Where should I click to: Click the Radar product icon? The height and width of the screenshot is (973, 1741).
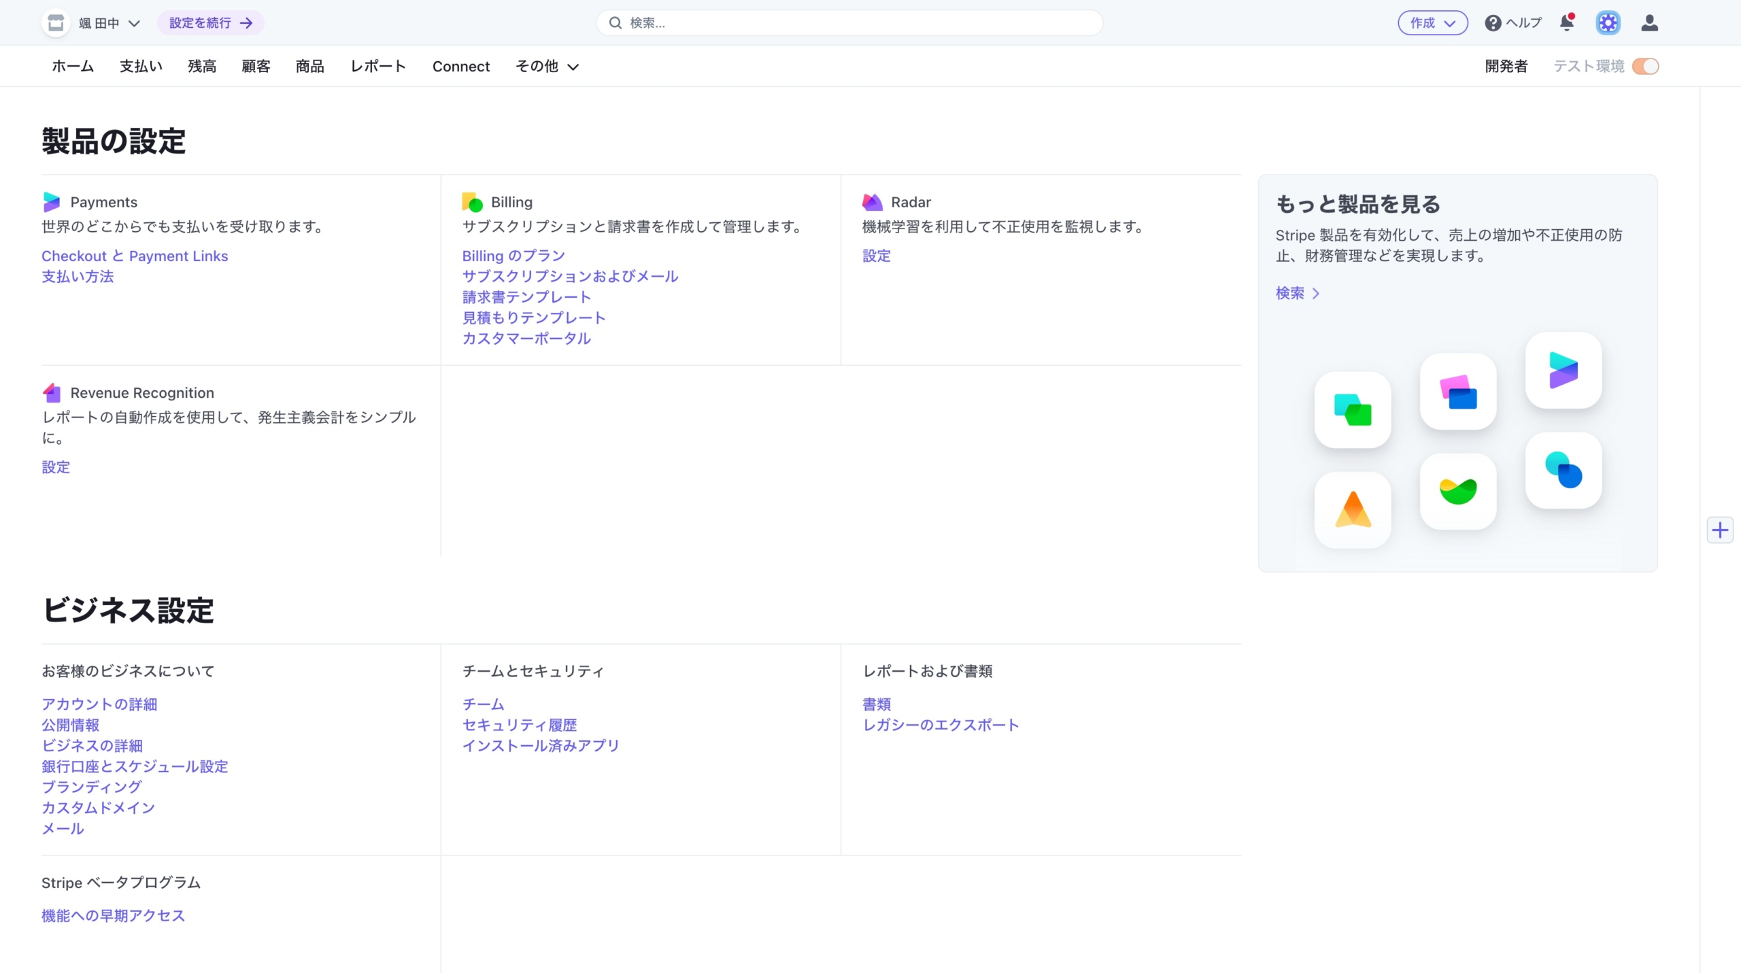click(x=872, y=201)
